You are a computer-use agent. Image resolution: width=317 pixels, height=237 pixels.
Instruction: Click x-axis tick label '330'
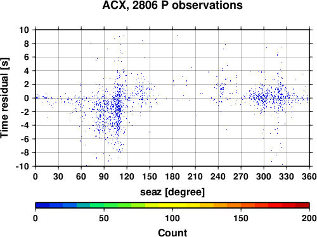coord(287,176)
